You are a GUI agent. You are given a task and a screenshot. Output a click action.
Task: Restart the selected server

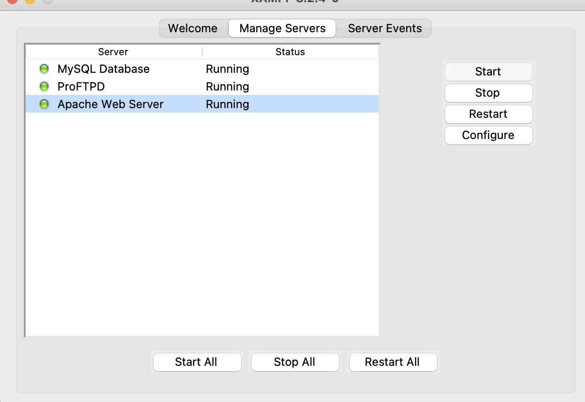pyautogui.click(x=488, y=114)
